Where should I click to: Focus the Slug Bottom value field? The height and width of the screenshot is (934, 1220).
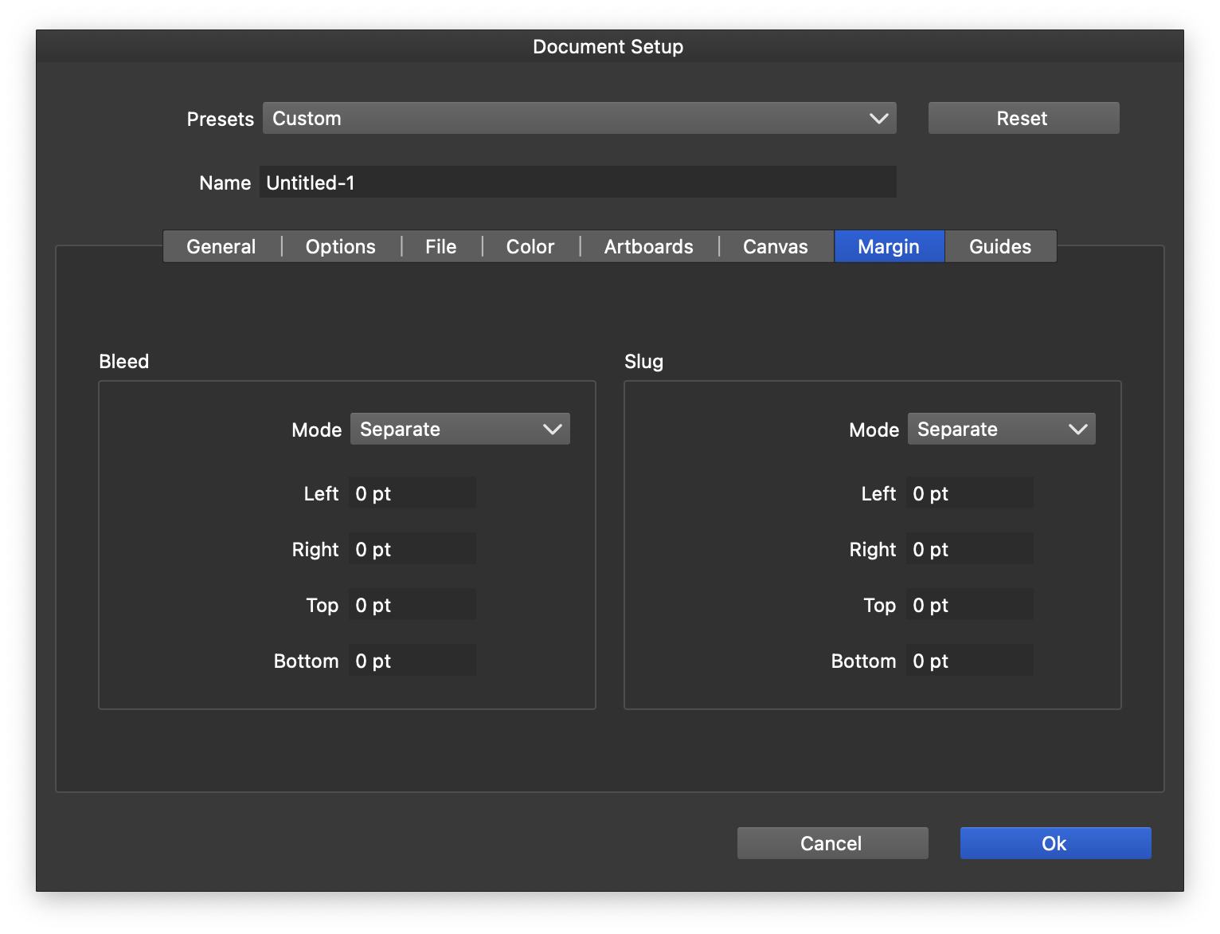969,661
